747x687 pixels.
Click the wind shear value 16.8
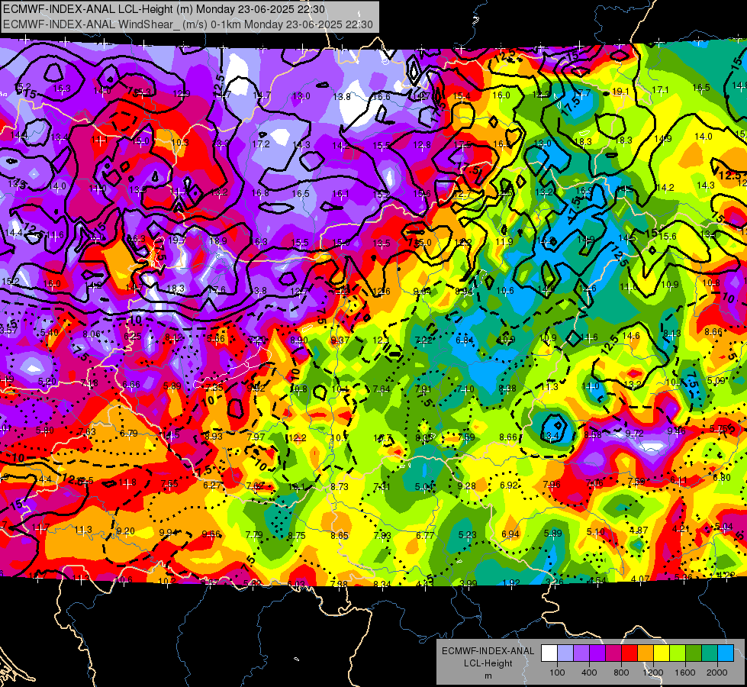click(260, 193)
